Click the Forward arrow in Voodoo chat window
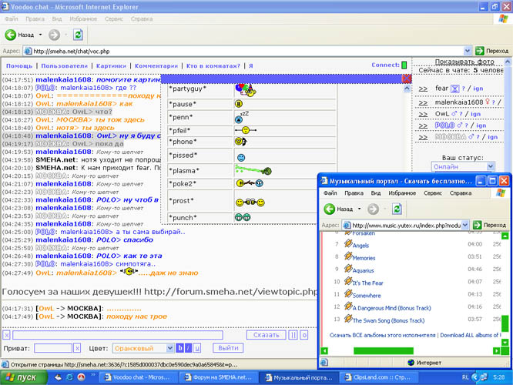 coord(55,35)
